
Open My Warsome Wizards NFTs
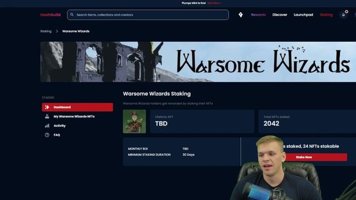pyautogui.click(x=74, y=117)
